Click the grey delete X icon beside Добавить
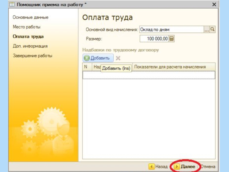This screenshot has height=172, width=229. click(x=118, y=58)
